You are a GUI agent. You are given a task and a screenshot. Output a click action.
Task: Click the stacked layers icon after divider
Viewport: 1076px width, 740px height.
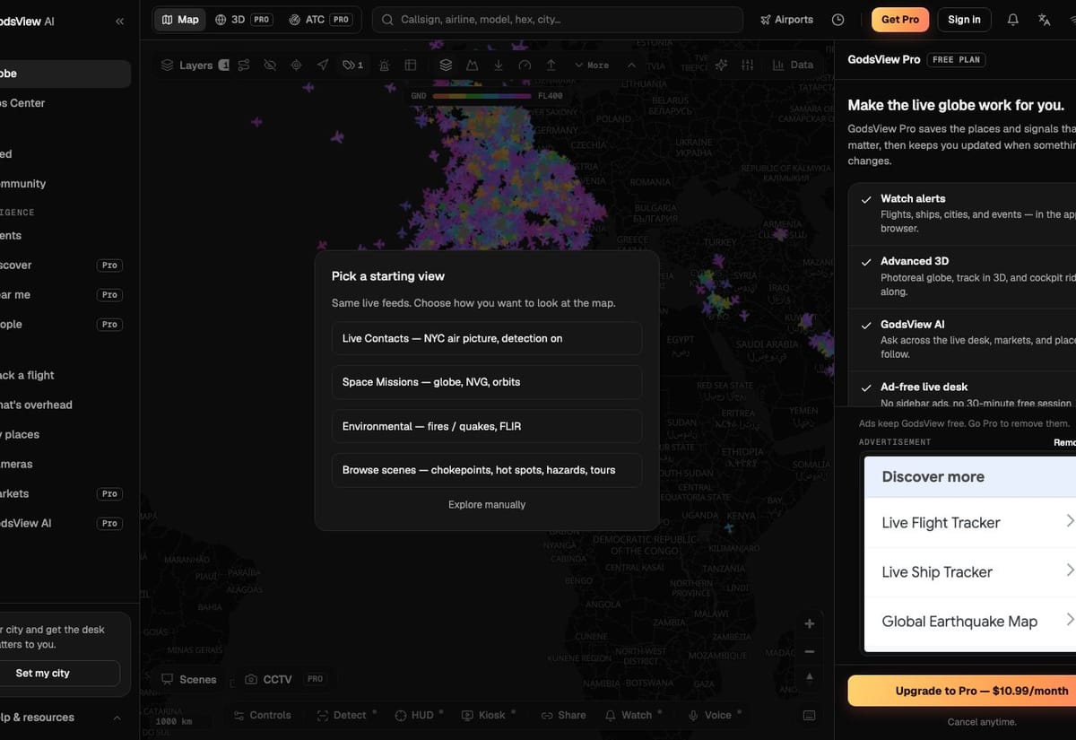446,65
